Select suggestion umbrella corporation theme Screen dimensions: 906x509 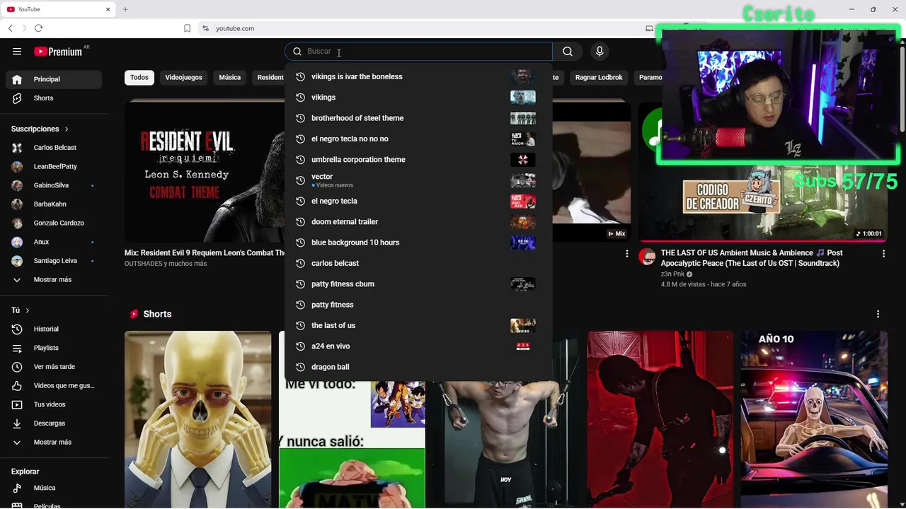point(418,160)
